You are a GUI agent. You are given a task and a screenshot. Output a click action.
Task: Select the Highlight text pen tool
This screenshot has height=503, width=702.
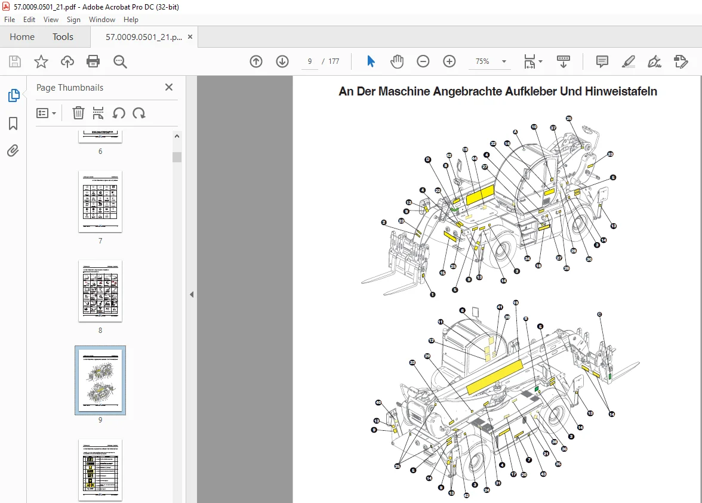click(628, 61)
